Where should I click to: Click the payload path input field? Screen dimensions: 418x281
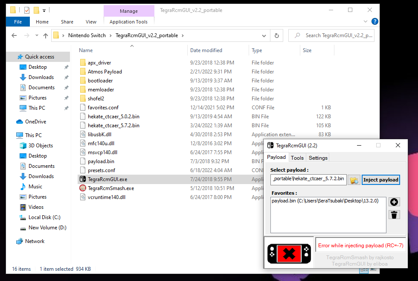(308, 179)
